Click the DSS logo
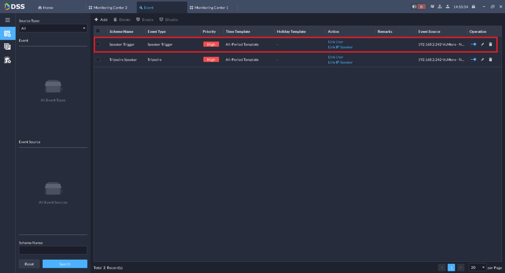The height and width of the screenshot is (273, 505). point(15,6)
